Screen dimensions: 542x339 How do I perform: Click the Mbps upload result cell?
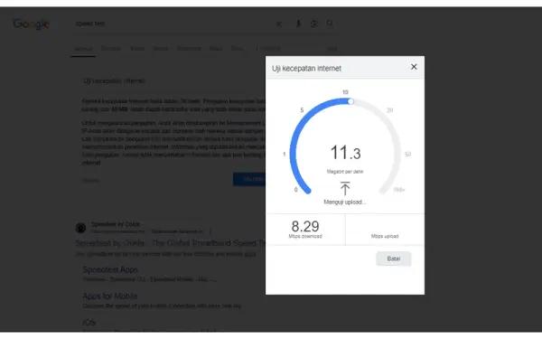[x=385, y=230]
